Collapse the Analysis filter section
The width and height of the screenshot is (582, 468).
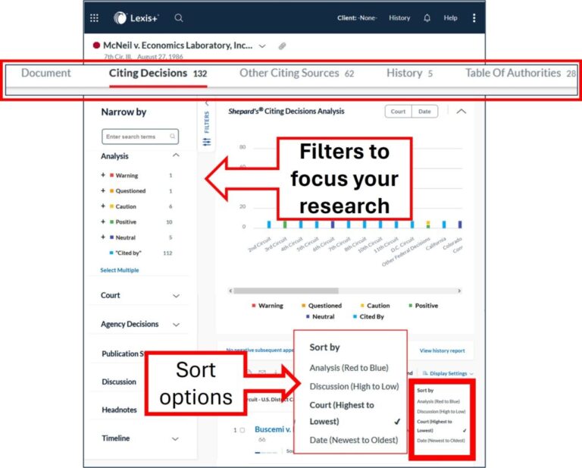(176, 155)
